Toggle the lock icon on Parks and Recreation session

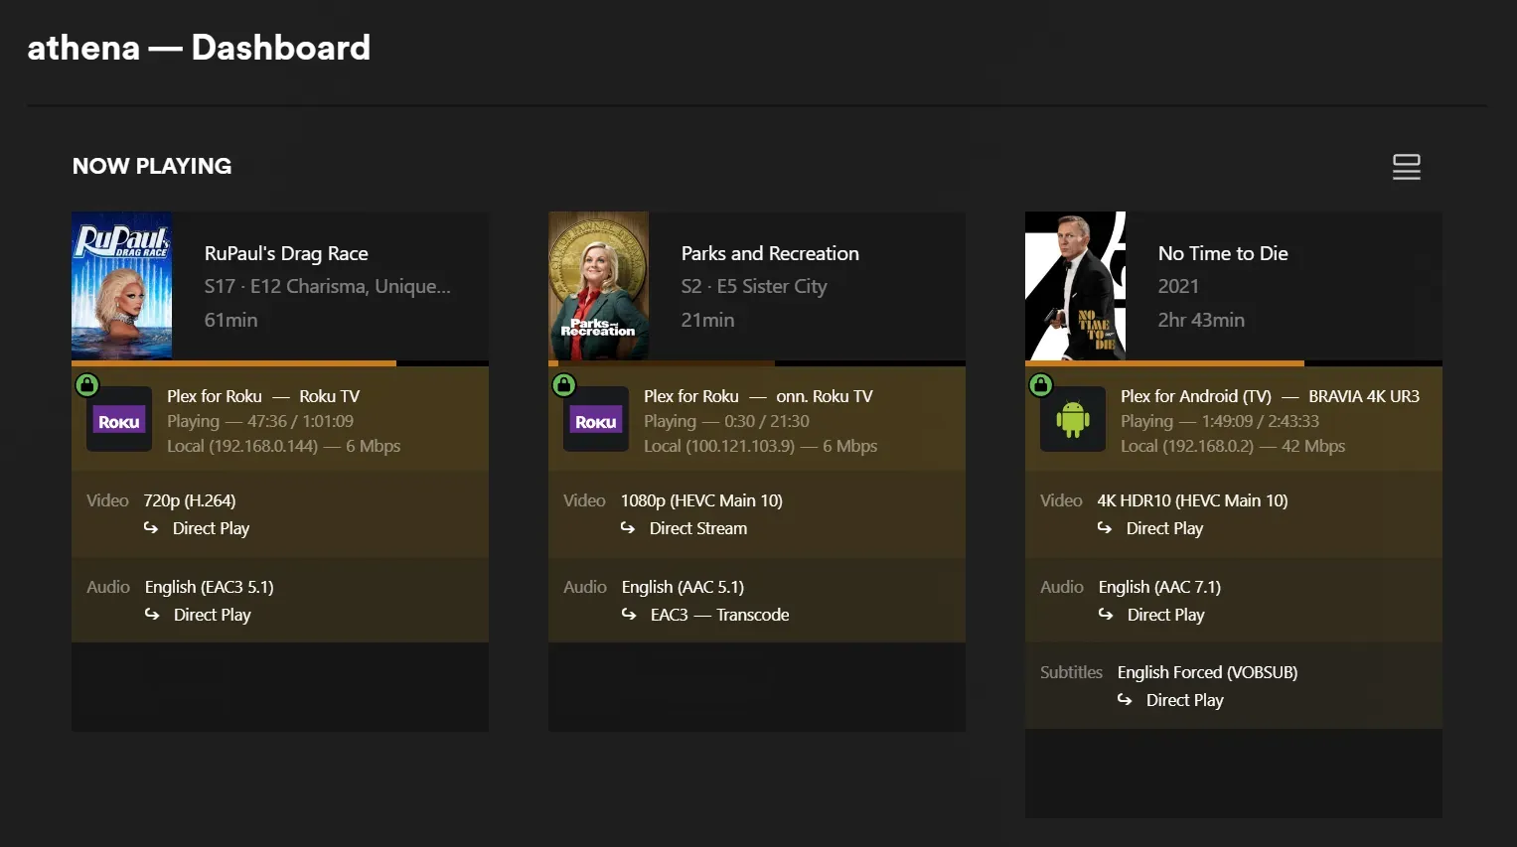click(x=563, y=384)
